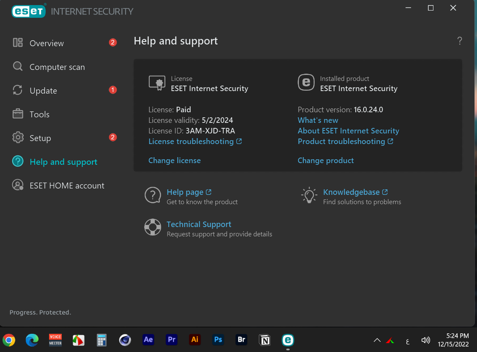
Task: Open Adobe Illustrator from the taskbar
Action: click(x=195, y=340)
